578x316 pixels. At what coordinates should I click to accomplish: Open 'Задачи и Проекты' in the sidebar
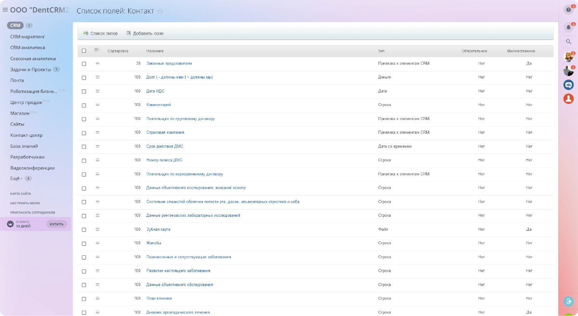pos(30,69)
